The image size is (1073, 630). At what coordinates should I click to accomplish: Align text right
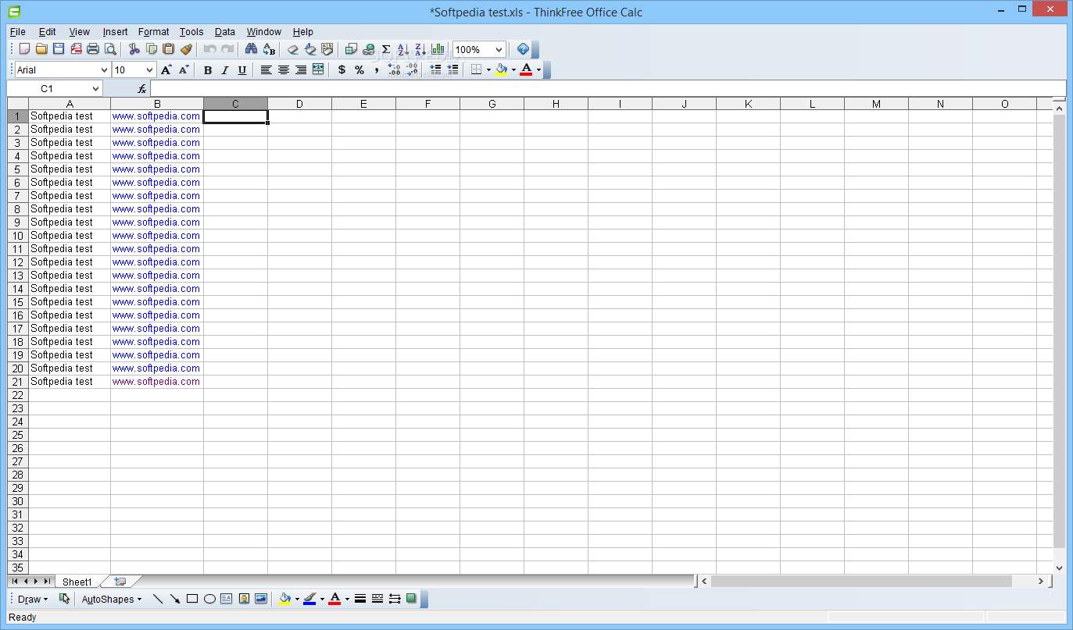point(301,69)
